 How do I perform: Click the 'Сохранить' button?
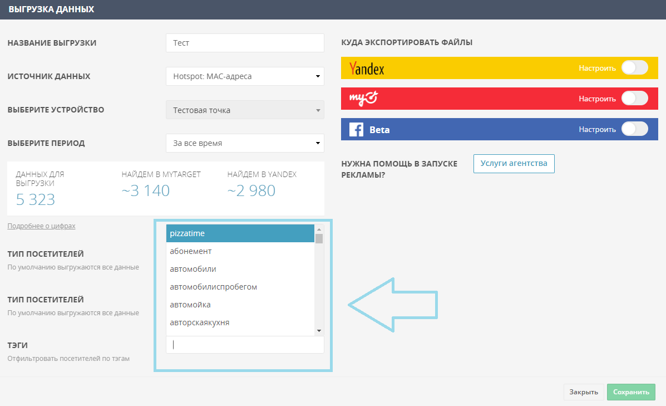pyautogui.click(x=631, y=392)
